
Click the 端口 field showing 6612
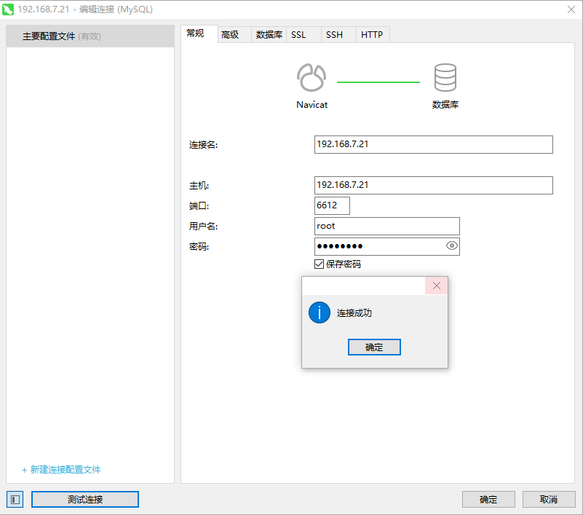[x=332, y=205]
